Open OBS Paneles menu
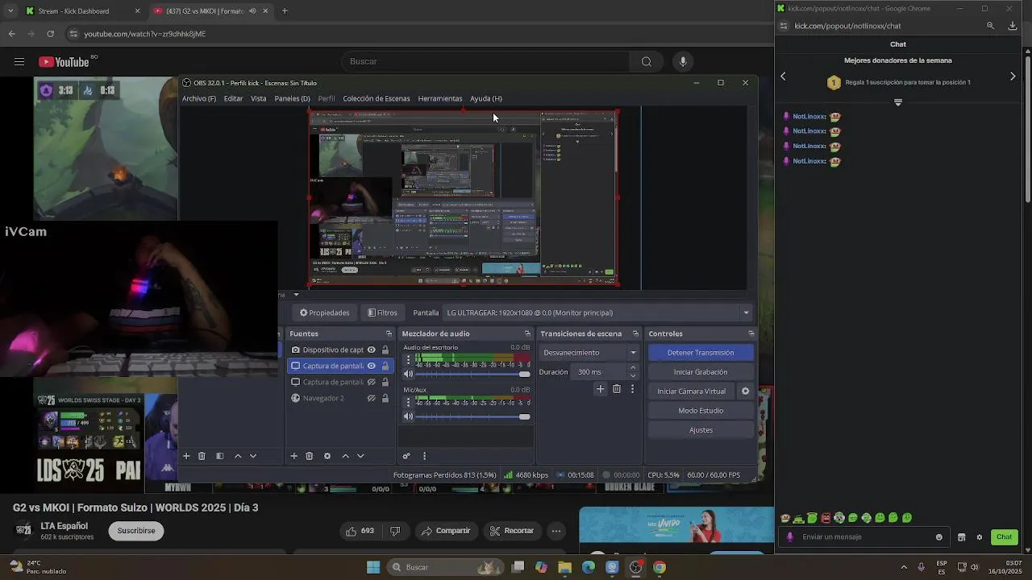1032x580 pixels. (292, 98)
